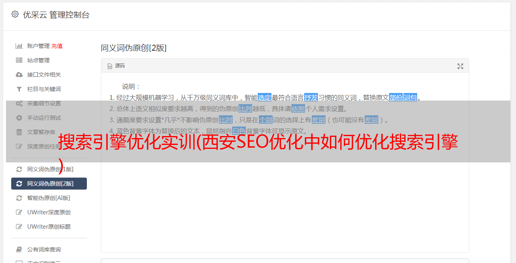Image resolution: width=516 pixels, height=263 pixels.
Task: Click the 站点管理 server icon
Action: (x=19, y=60)
